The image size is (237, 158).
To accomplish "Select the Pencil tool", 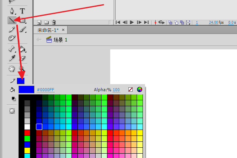I will [x=12, y=29].
